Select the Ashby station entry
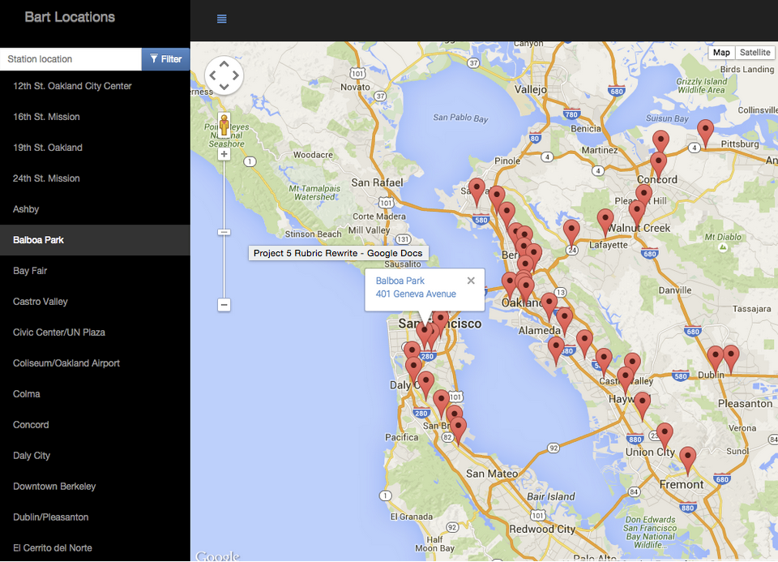Image resolution: width=778 pixels, height=562 pixels. pos(95,209)
